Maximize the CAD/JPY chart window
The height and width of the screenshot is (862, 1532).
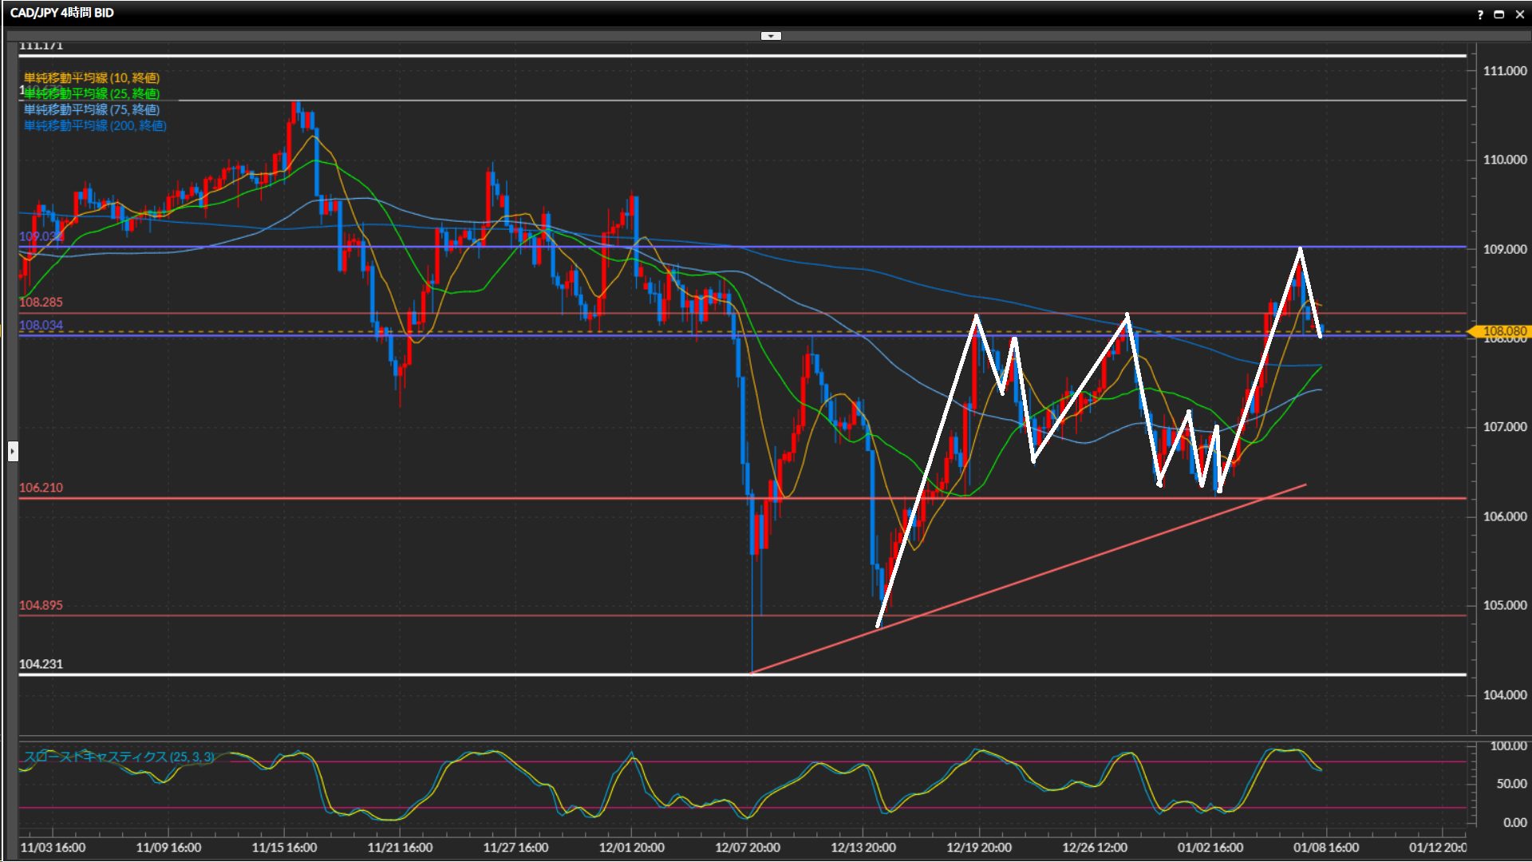pyautogui.click(x=1498, y=14)
